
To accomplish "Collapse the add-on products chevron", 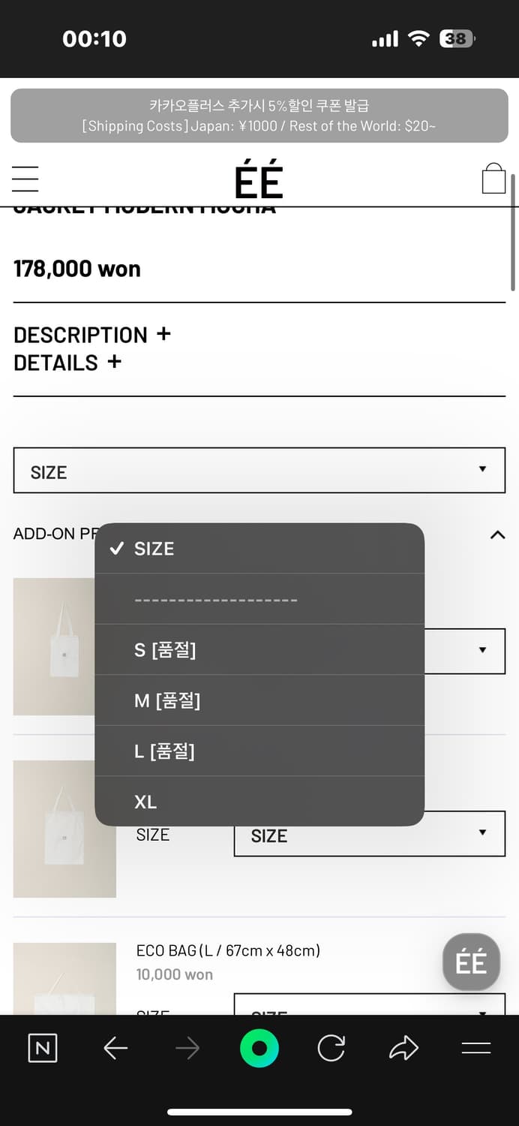I will tap(497, 534).
